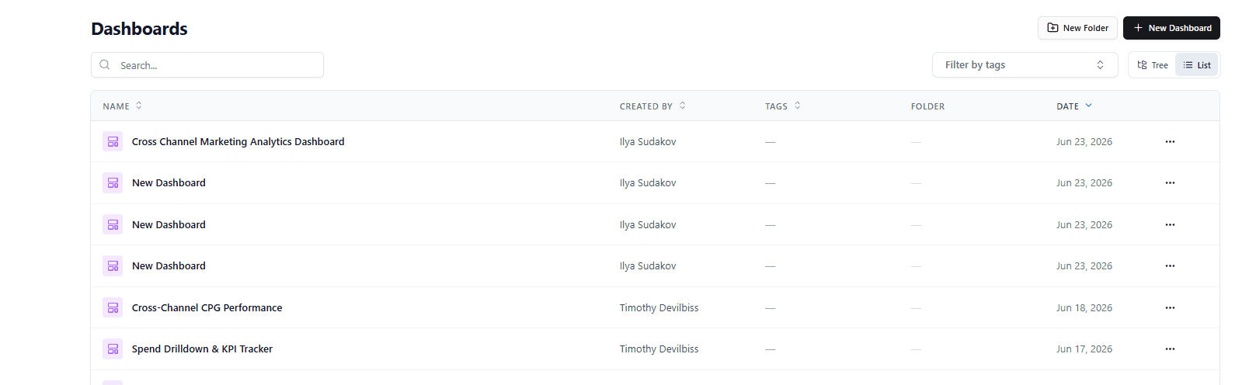1256x385 pixels.
Task: Open the Cross-Channel CPG Performance dashboard
Action: [207, 307]
